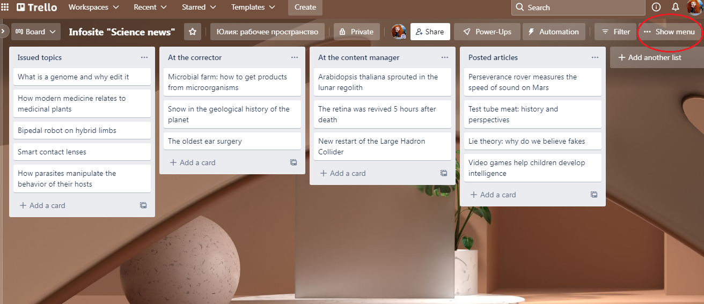Click the Share button

[430, 32]
